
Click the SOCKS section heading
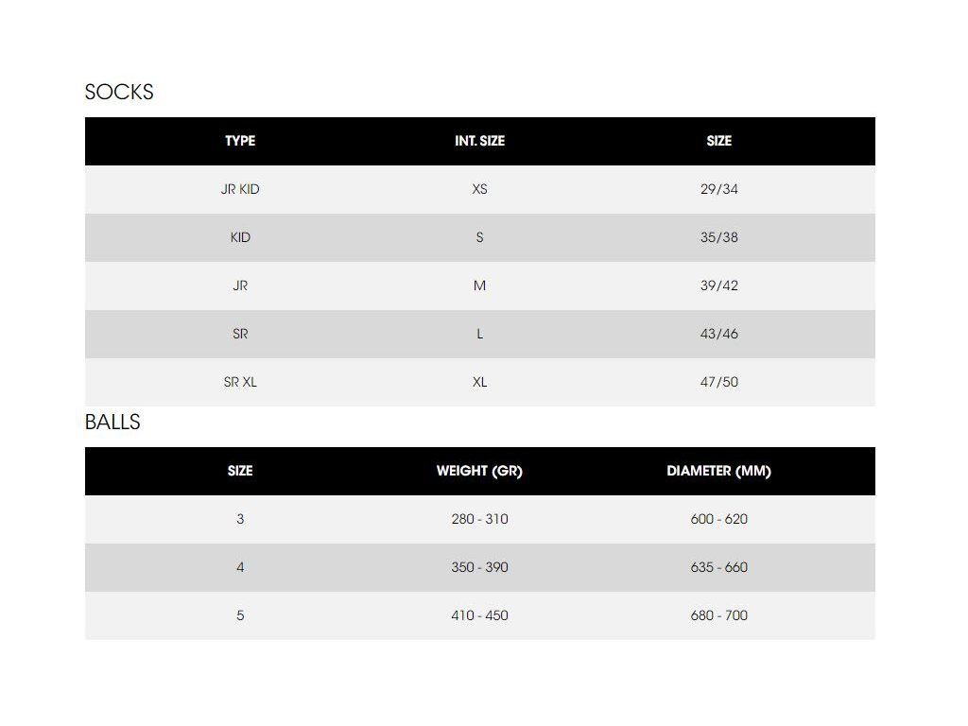(x=119, y=93)
